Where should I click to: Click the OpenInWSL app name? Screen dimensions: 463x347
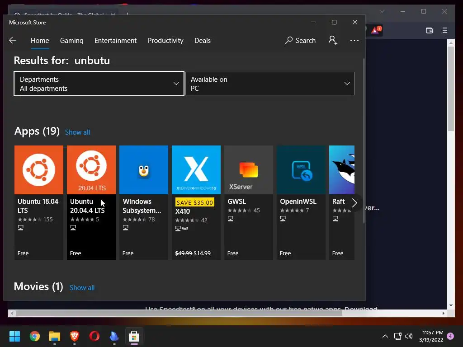[298, 202]
